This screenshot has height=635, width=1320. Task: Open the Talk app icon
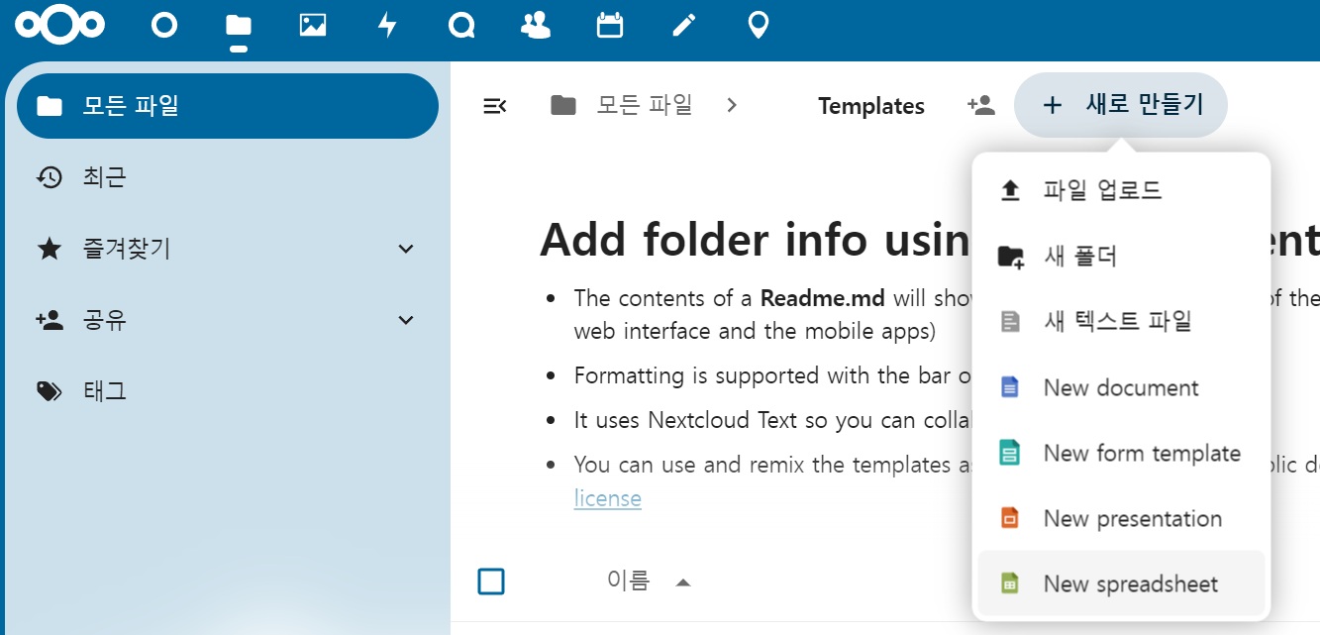pos(461,26)
